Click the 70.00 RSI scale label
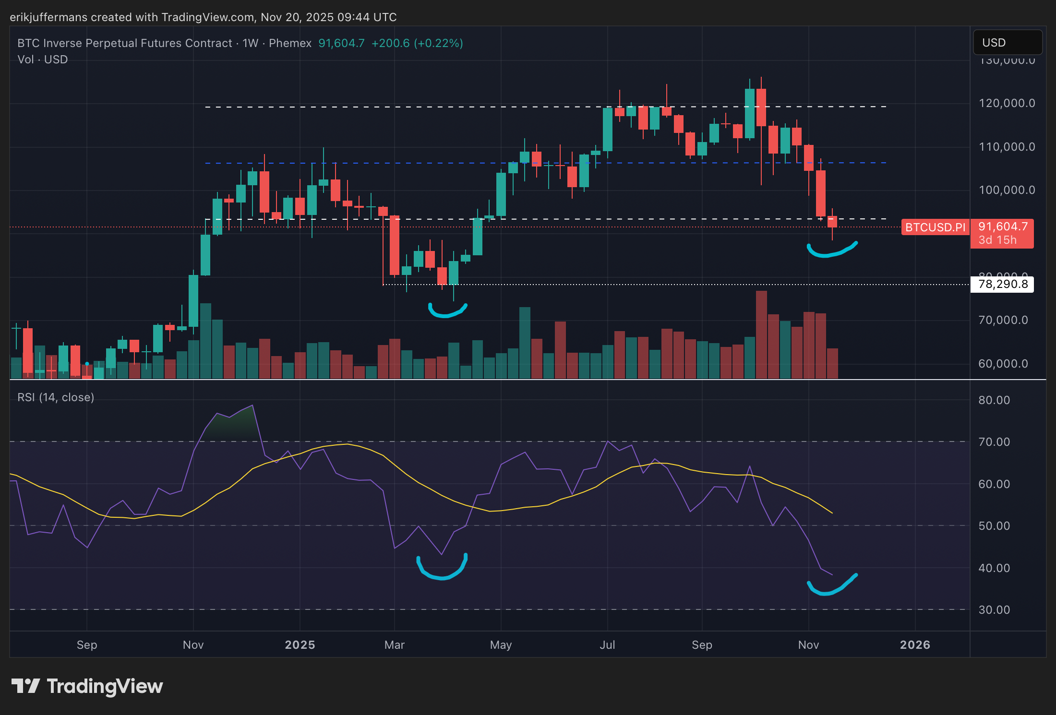Image resolution: width=1056 pixels, height=715 pixels. [x=994, y=441]
